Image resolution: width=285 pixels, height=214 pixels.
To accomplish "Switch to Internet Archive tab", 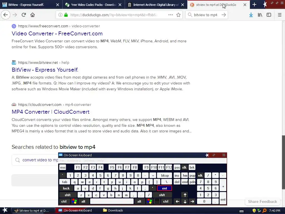I will (156, 5).
